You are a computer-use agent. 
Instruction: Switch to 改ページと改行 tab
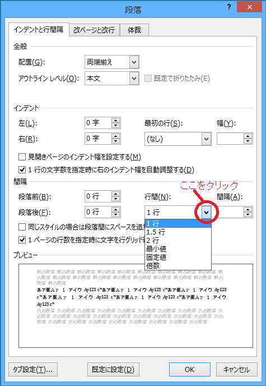(94, 30)
